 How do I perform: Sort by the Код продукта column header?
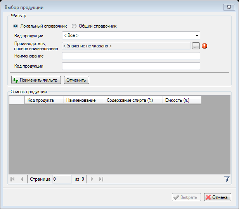pyautogui.click(x=44, y=100)
